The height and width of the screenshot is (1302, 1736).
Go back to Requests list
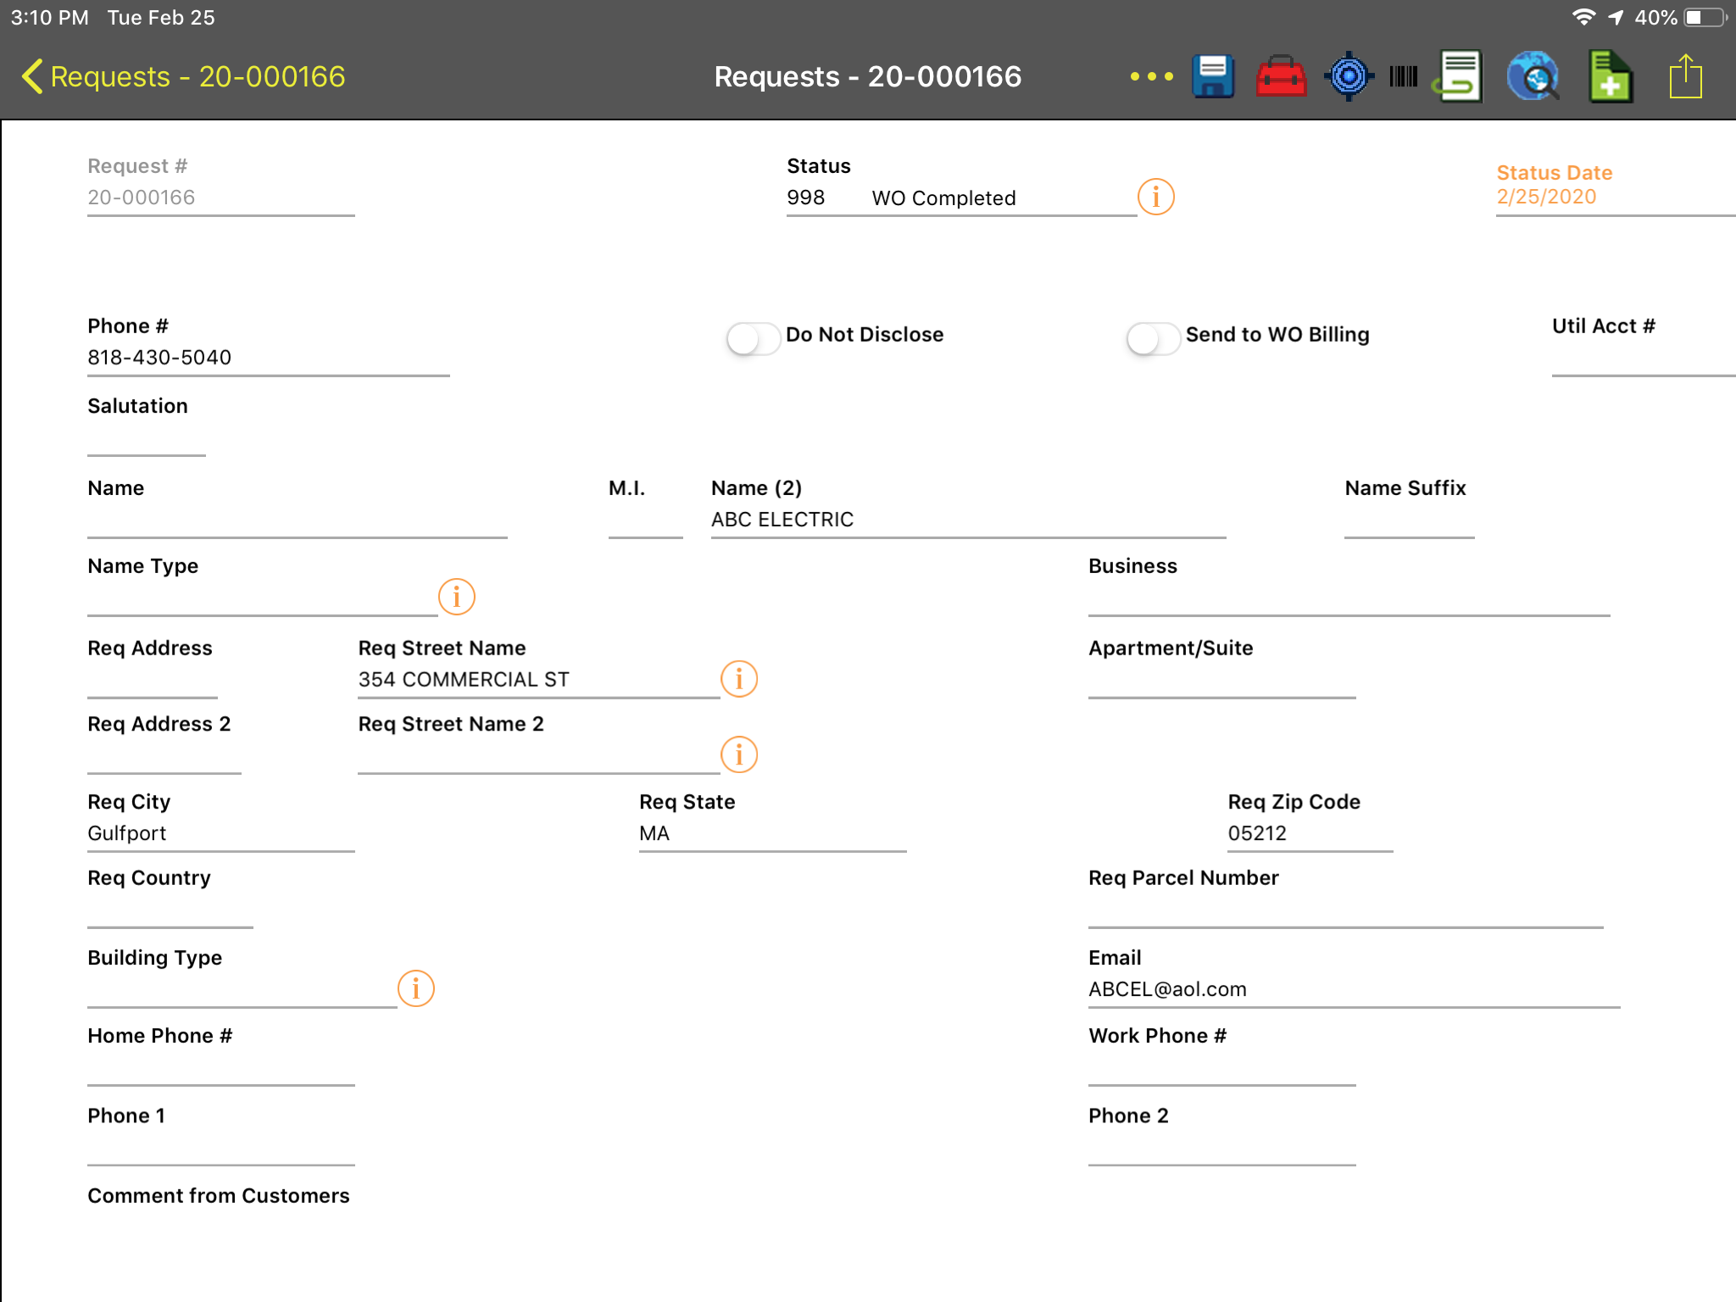[178, 75]
